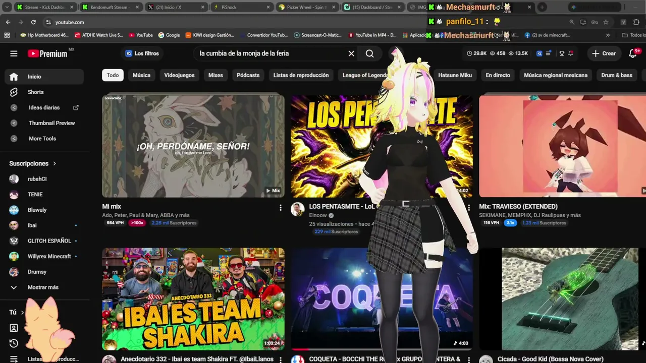Open the YouTube hamburger guide menu

point(14,53)
